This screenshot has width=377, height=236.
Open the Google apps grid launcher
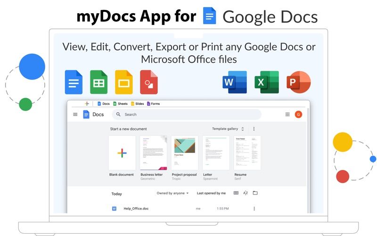[287, 114]
